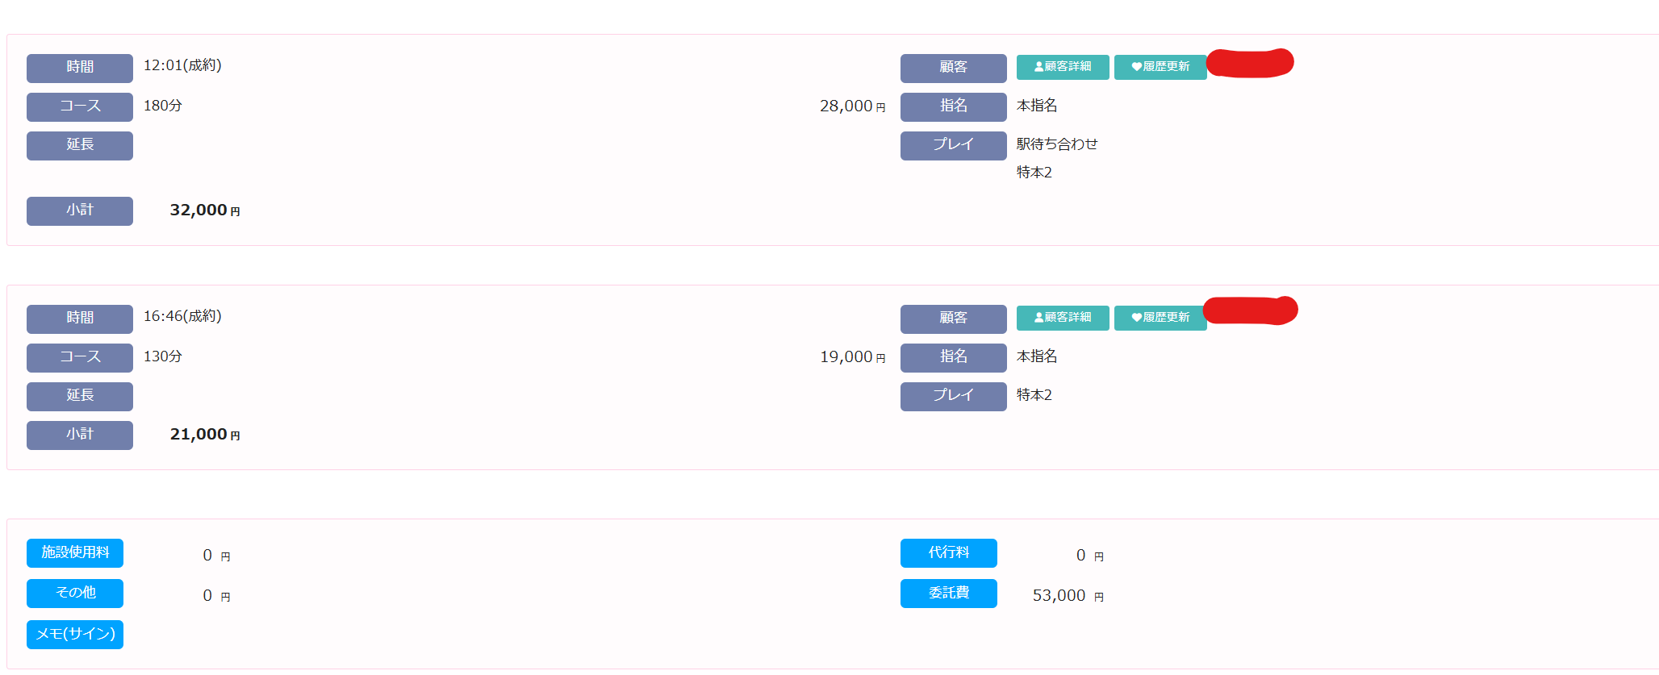Click the 施設使用料 amount value 0

[207, 556]
